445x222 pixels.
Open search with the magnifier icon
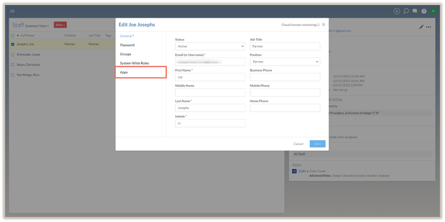(406, 11)
